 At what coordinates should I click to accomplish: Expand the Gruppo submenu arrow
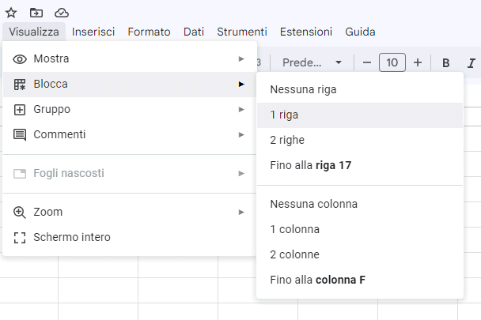click(x=241, y=109)
